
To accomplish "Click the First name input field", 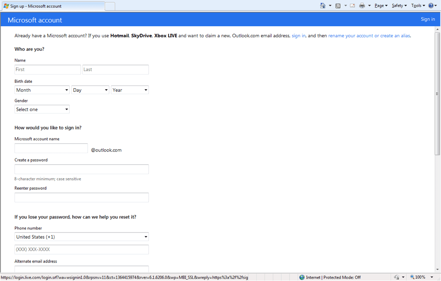I will tap(47, 70).
